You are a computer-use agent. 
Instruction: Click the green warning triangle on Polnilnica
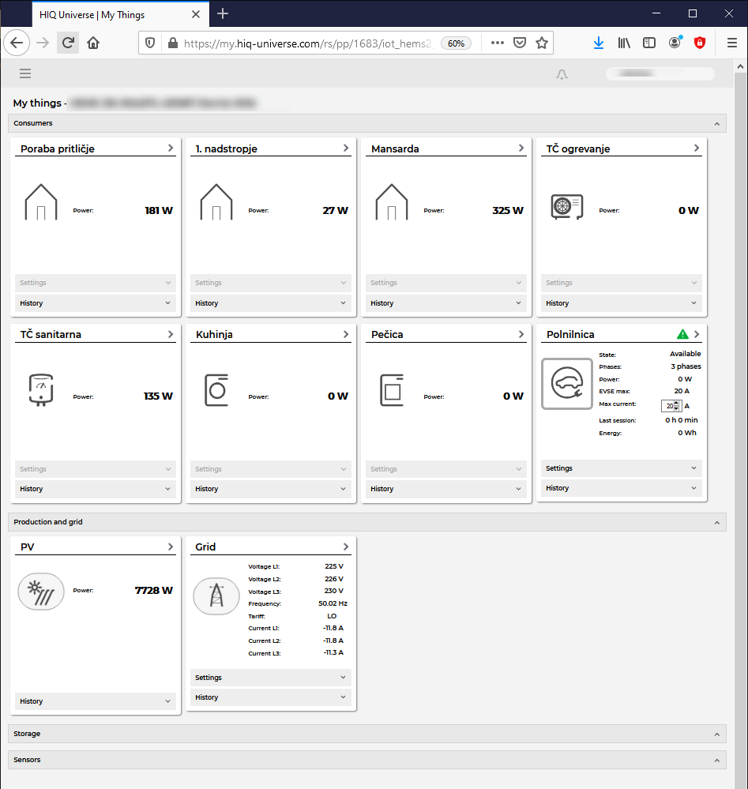(682, 335)
